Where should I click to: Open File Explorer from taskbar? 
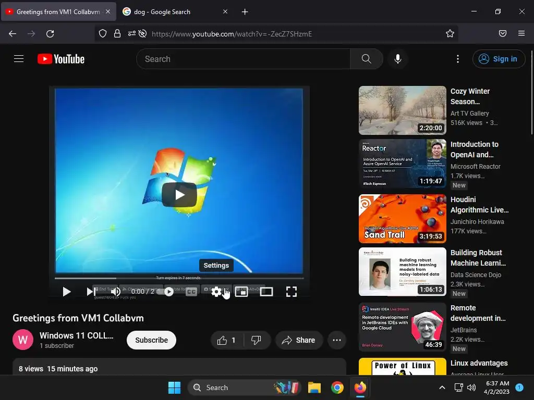314,387
